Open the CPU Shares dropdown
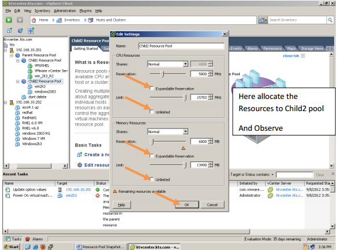 (185, 64)
